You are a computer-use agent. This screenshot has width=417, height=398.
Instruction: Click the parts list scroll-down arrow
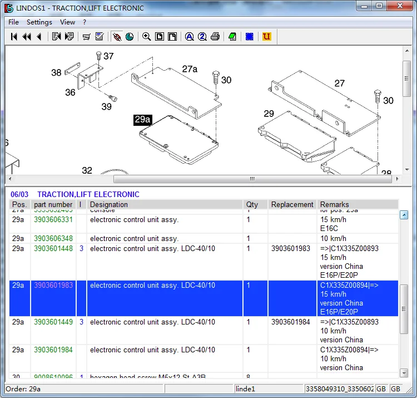pyautogui.click(x=404, y=373)
